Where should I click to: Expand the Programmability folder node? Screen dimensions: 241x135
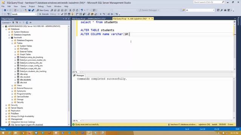(x=12, y=94)
